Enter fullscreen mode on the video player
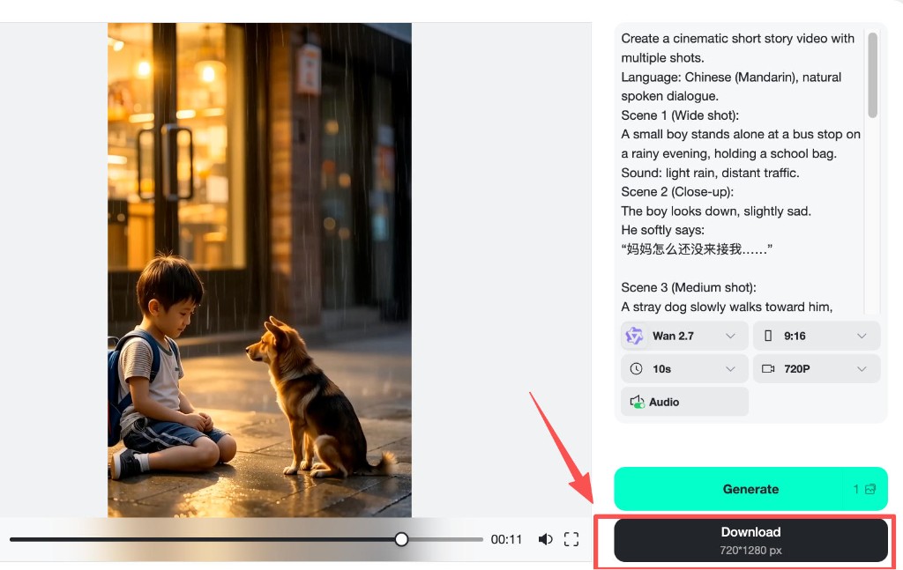This screenshot has height=570, width=903. (x=571, y=538)
